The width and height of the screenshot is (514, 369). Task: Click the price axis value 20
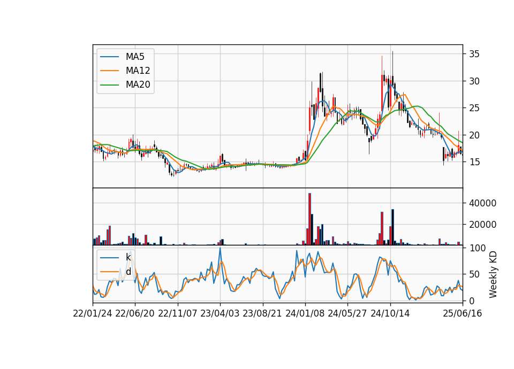click(x=474, y=135)
